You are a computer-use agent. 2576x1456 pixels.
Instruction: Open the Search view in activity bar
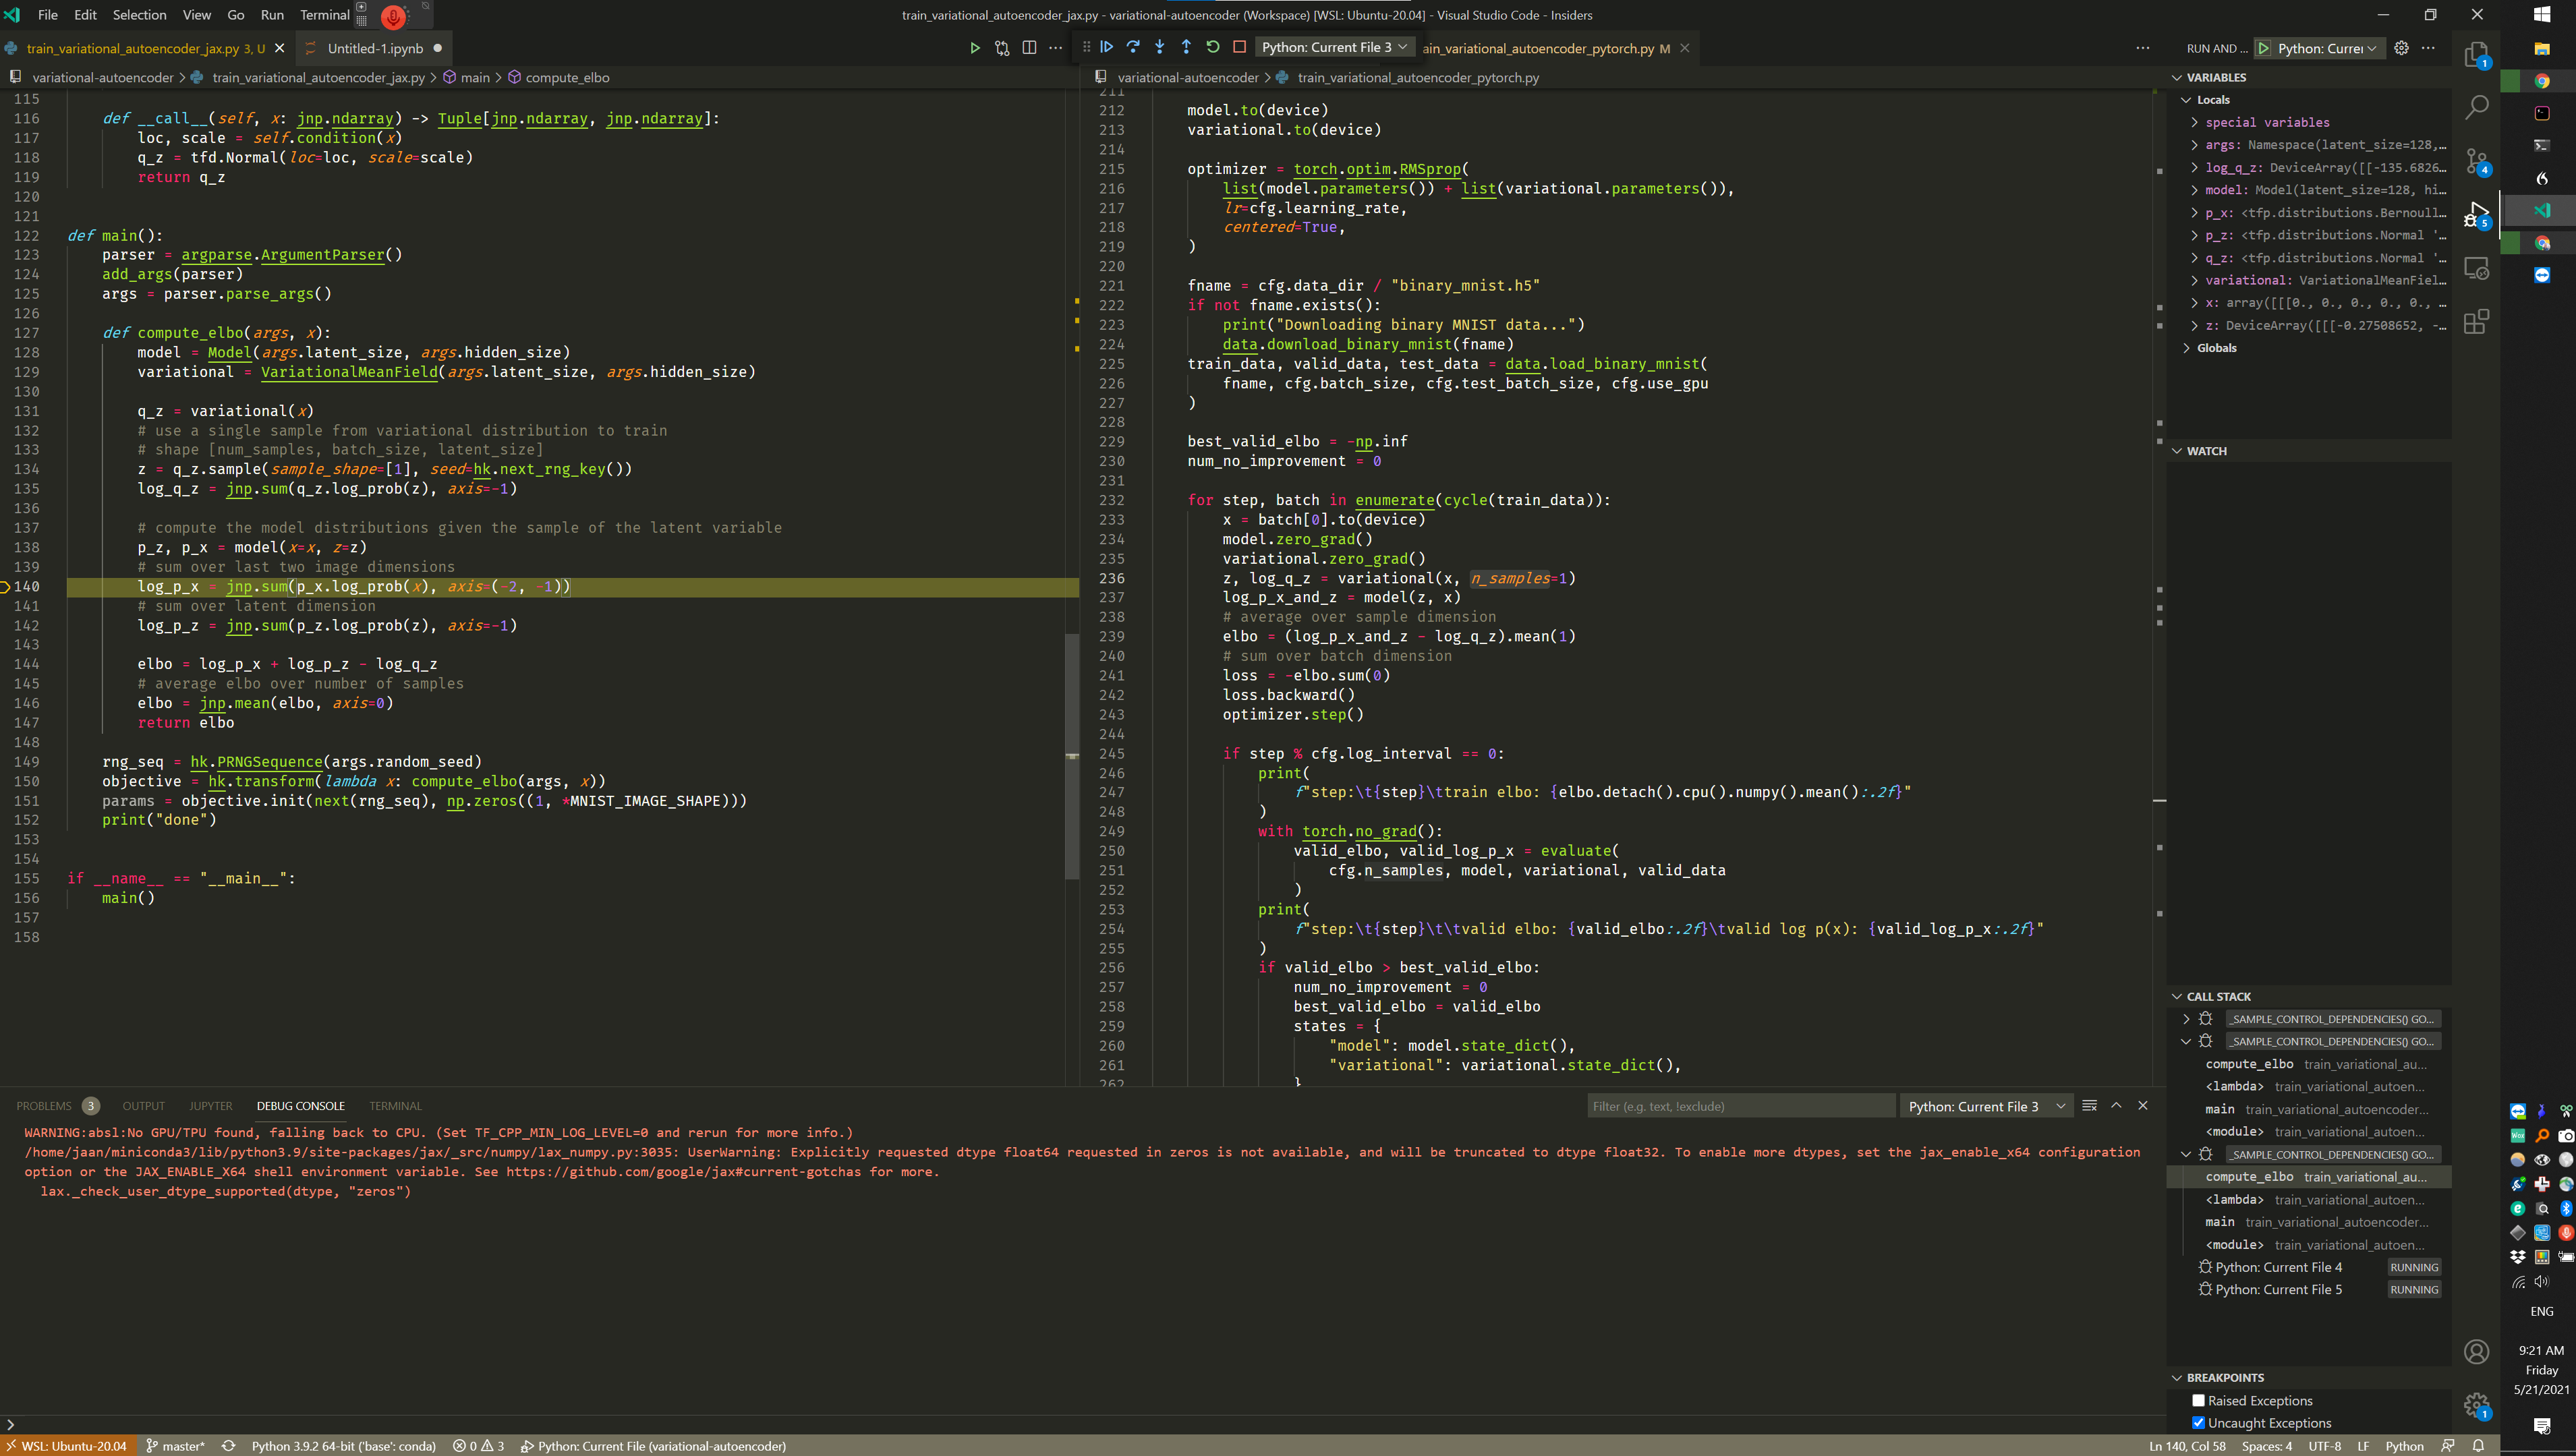click(x=2476, y=107)
